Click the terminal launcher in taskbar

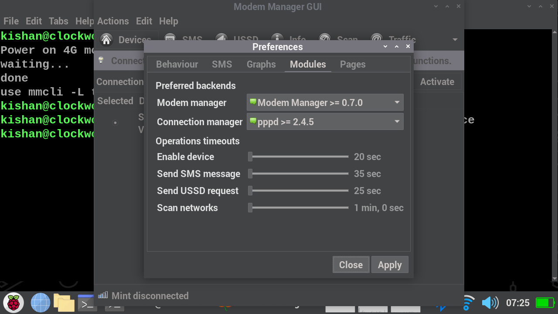point(86,302)
